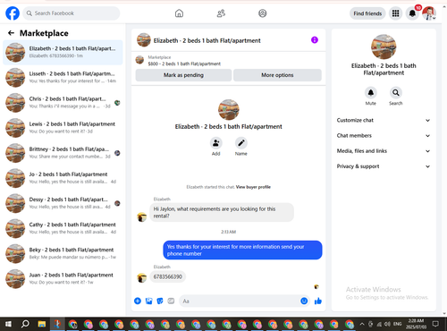Image resolution: width=447 pixels, height=331 pixels.
Task: Open Lisseth conversation in list
Action: pos(63,78)
